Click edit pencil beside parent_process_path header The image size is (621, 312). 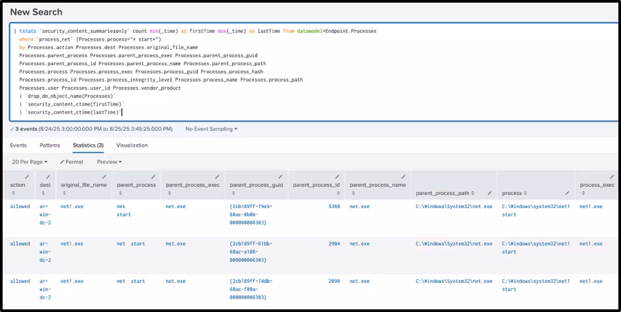point(489,194)
